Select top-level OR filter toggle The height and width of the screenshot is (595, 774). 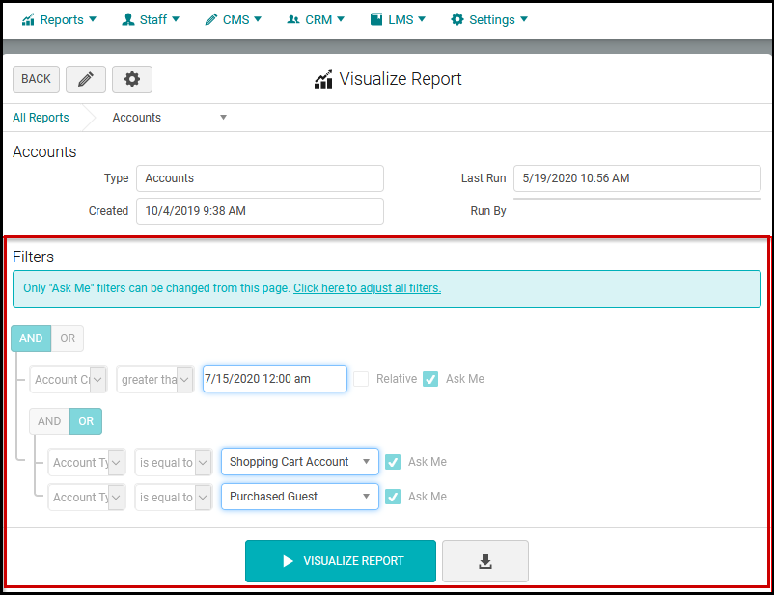(68, 338)
